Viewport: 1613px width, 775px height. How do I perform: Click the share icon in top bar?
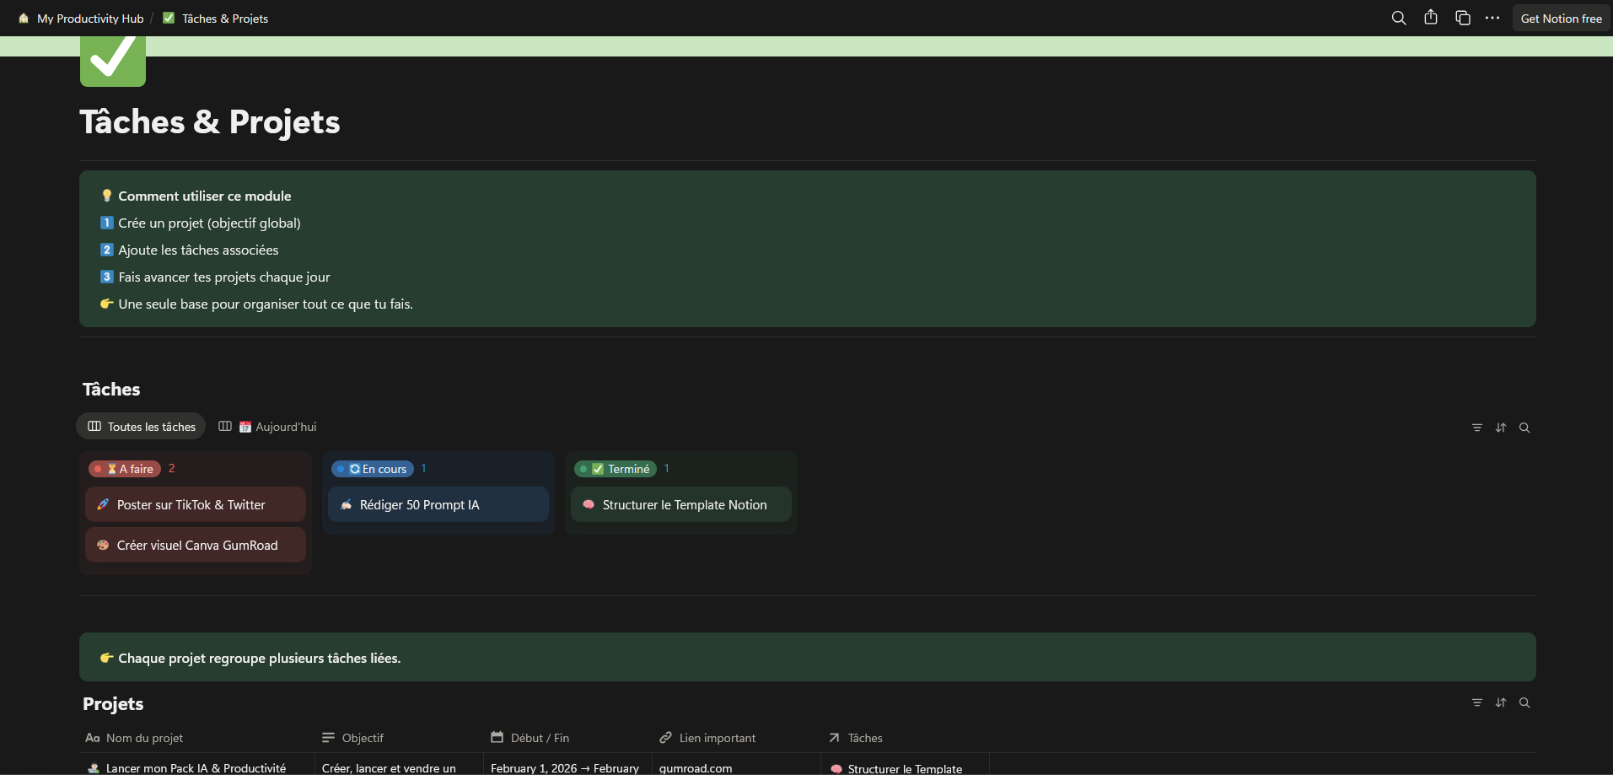coord(1431,18)
